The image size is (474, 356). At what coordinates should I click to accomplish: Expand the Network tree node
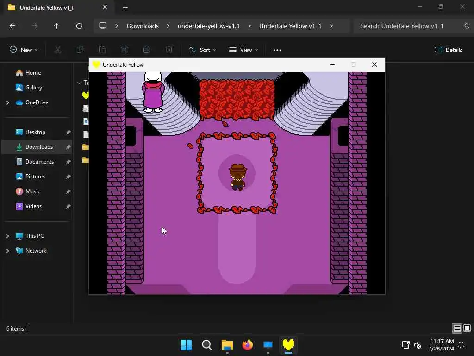point(7,251)
